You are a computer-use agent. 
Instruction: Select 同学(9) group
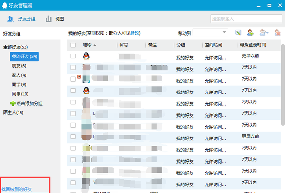pos(19,84)
